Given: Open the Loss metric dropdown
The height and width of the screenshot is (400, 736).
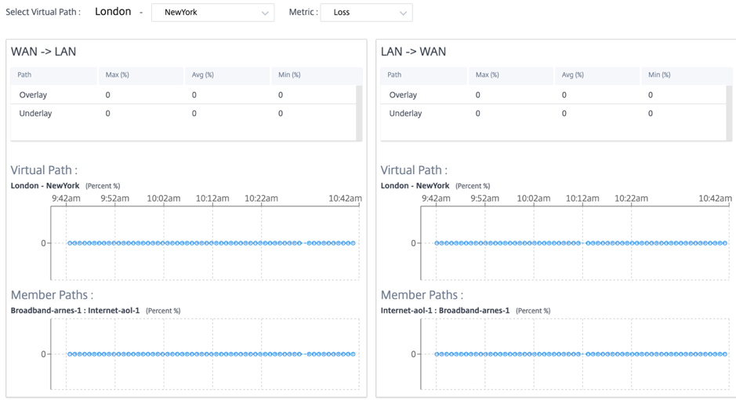Looking at the screenshot, I should (366, 13).
